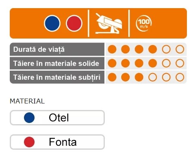This screenshot has height=155, width=193.
Task: Select third filled dot of materiale subțiri row
Action: (x=139, y=77)
